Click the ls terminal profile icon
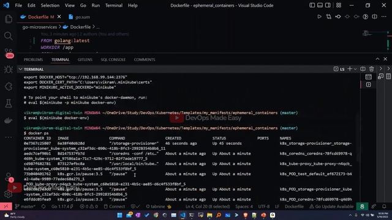Image resolution: width=392 pixels, height=220 pixels. (339, 69)
